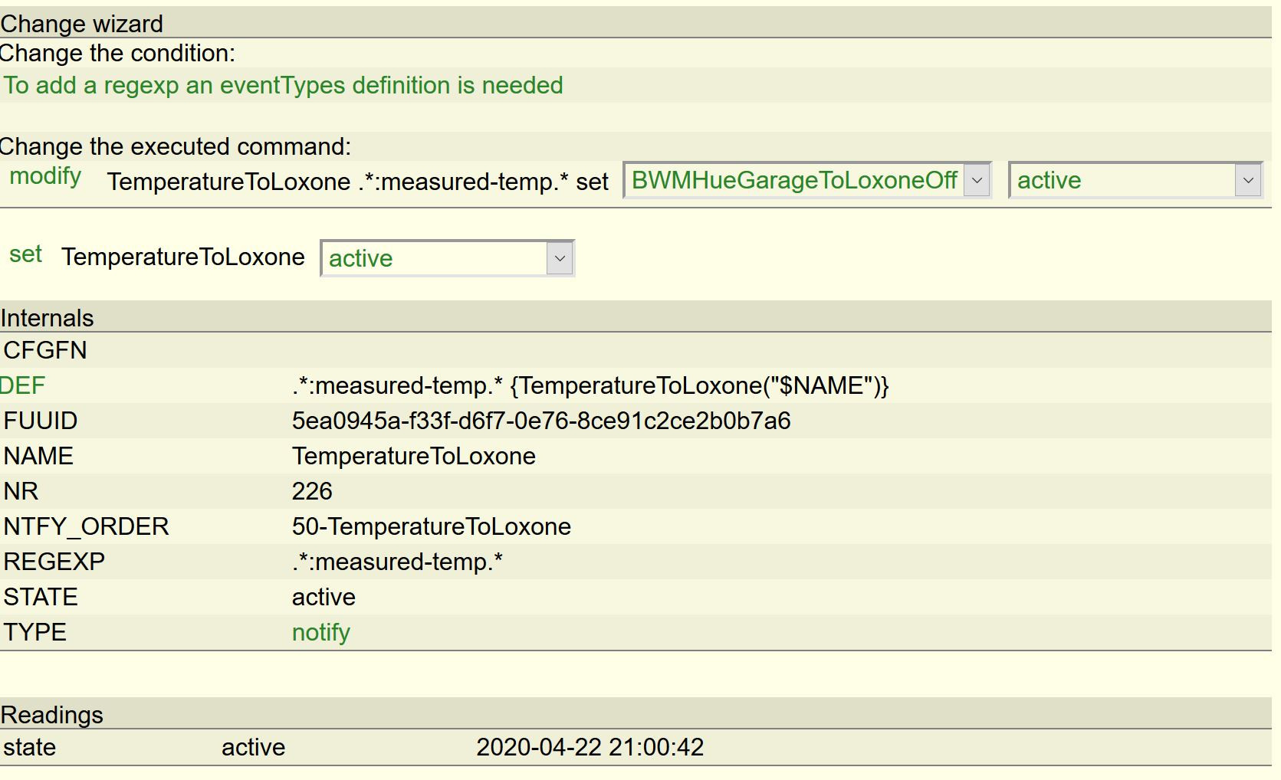Image resolution: width=1281 pixels, height=780 pixels.
Task: Click the "Readings" section header
Action: coord(52,715)
